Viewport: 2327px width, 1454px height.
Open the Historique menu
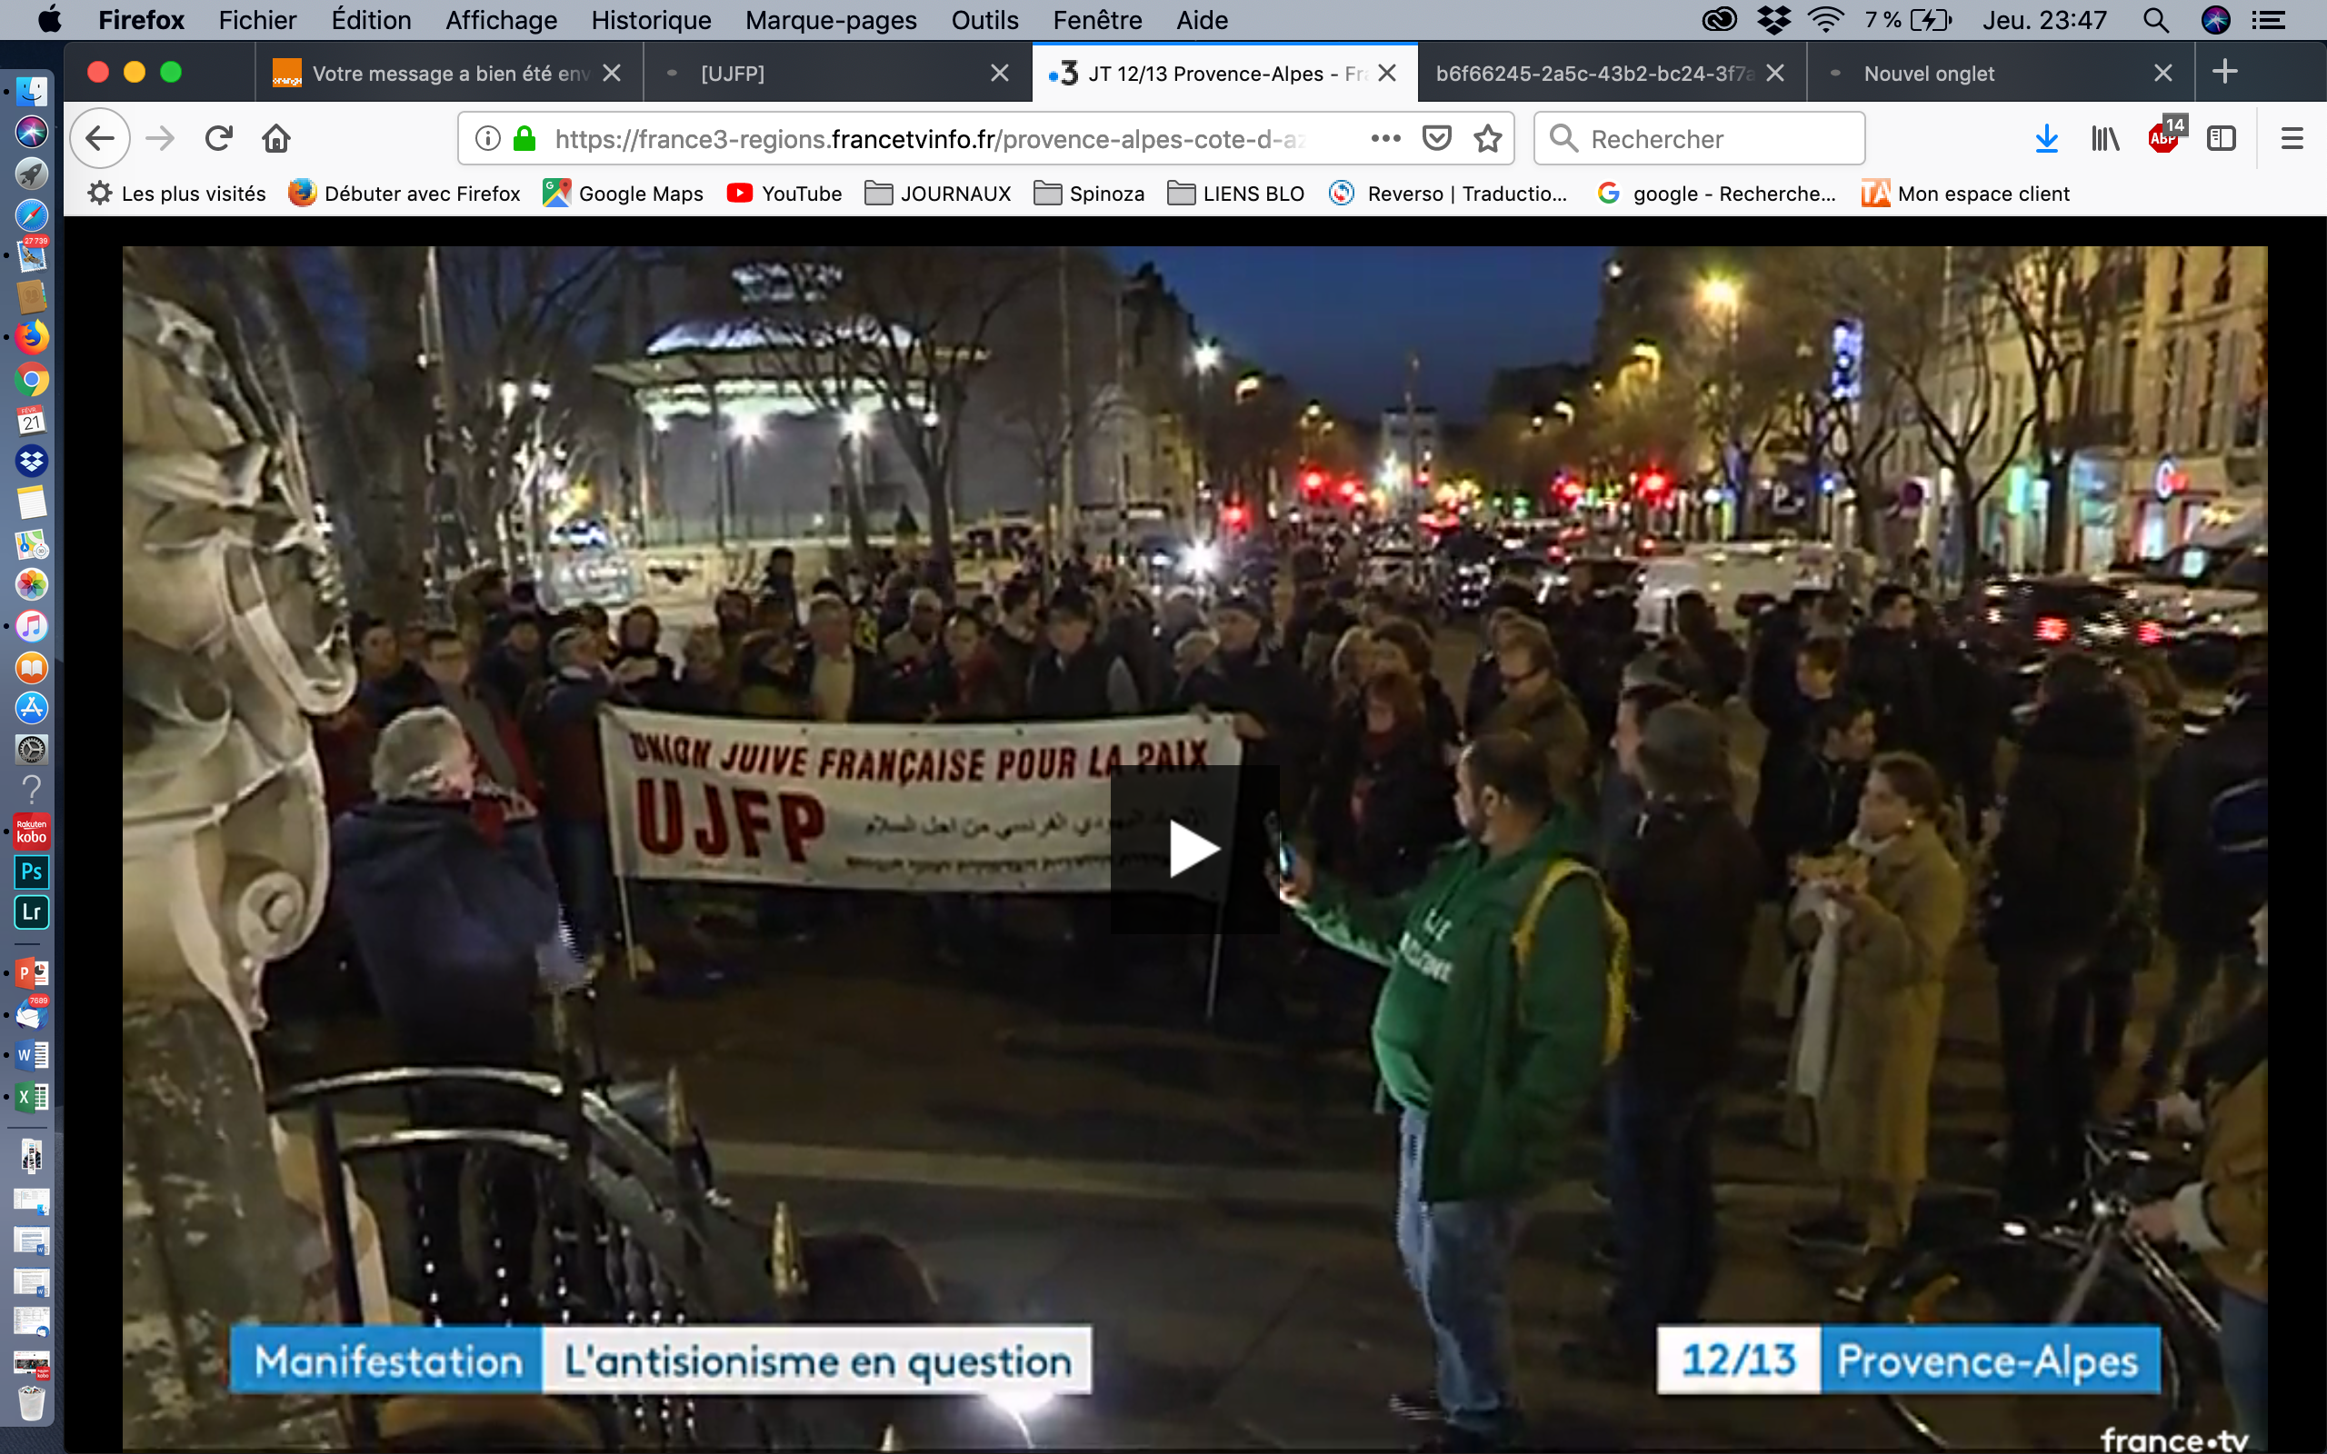[651, 20]
